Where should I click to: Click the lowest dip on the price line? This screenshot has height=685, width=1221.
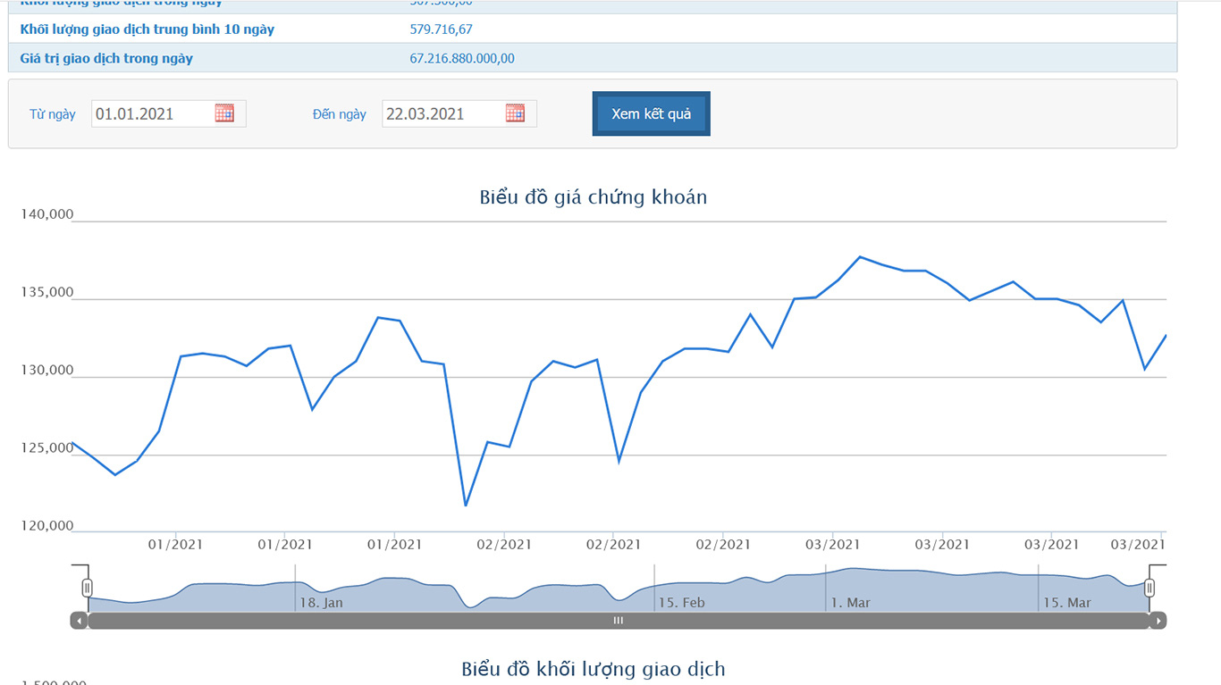point(466,505)
